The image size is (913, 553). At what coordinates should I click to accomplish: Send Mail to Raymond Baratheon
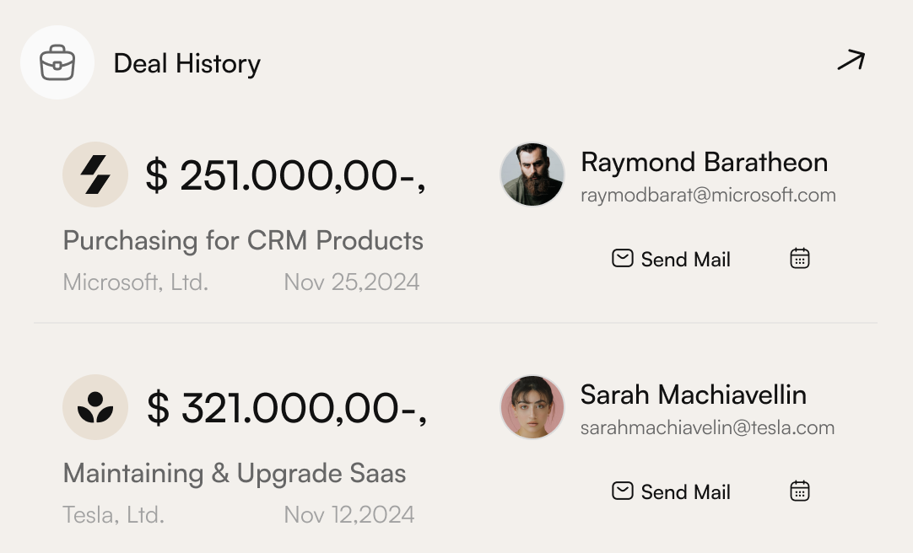[x=671, y=259]
